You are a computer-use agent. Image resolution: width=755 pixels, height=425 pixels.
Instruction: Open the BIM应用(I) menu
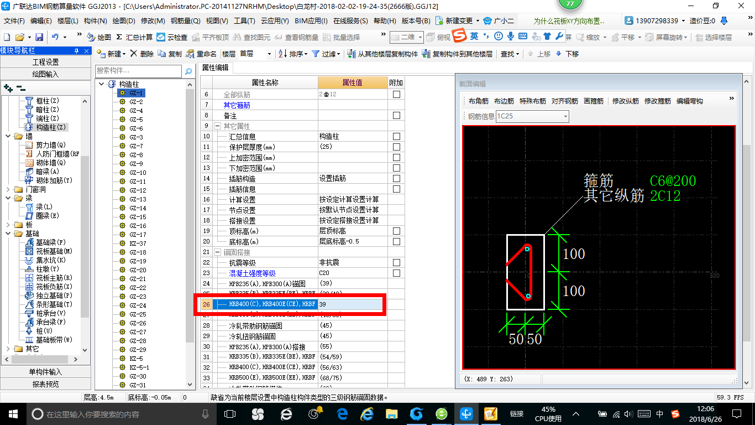(x=311, y=21)
